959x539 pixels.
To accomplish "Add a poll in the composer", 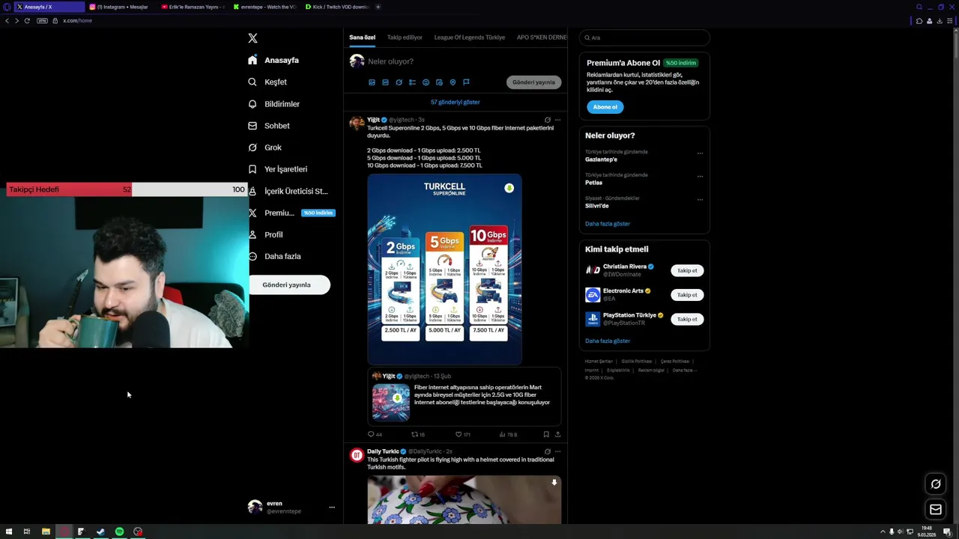I will pyautogui.click(x=412, y=82).
